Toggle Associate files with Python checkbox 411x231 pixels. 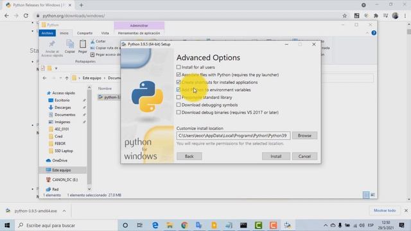click(x=179, y=74)
